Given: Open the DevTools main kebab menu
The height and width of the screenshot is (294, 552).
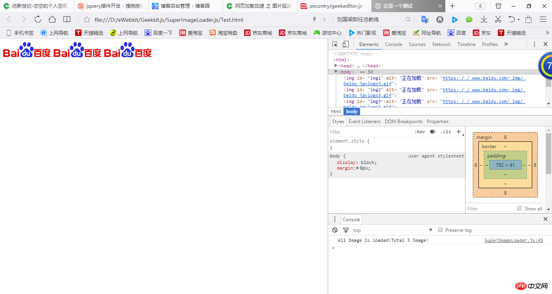Looking at the screenshot, I should coord(534,44).
